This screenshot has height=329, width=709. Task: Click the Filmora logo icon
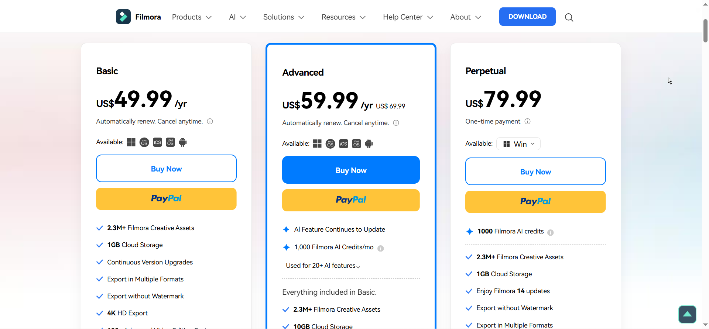(123, 17)
